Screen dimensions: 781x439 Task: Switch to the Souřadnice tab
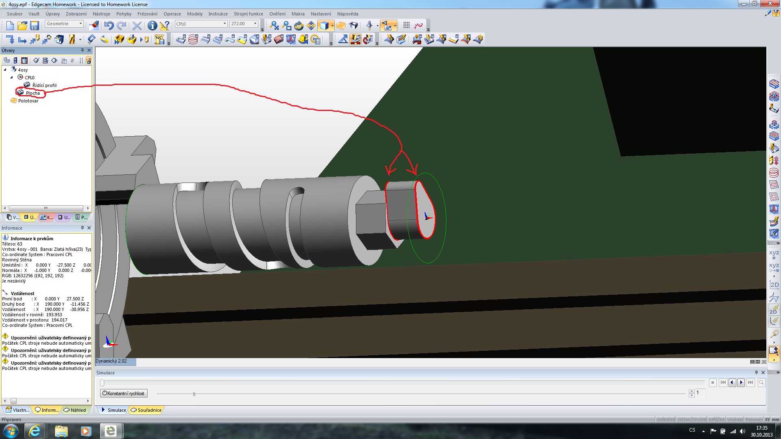tap(146, 410)
